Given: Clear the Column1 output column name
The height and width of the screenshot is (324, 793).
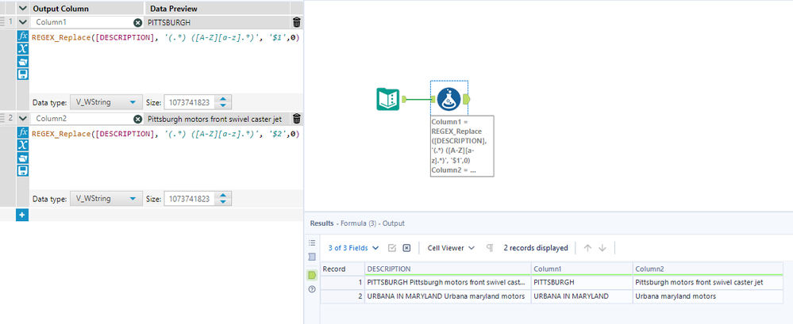Looking at the screenshot, I should click(x=137, y=23).
